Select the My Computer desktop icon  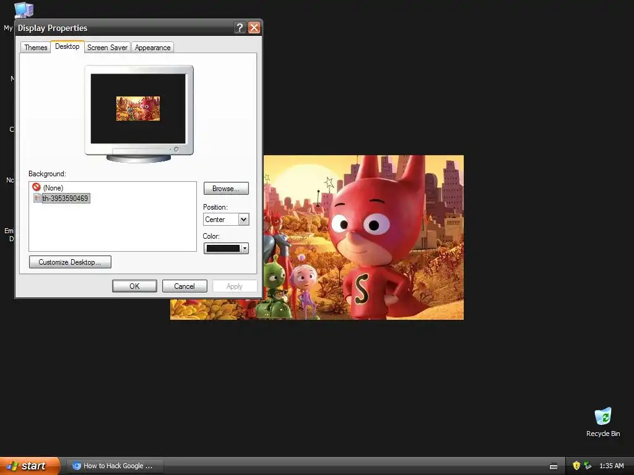click(24, 10)
